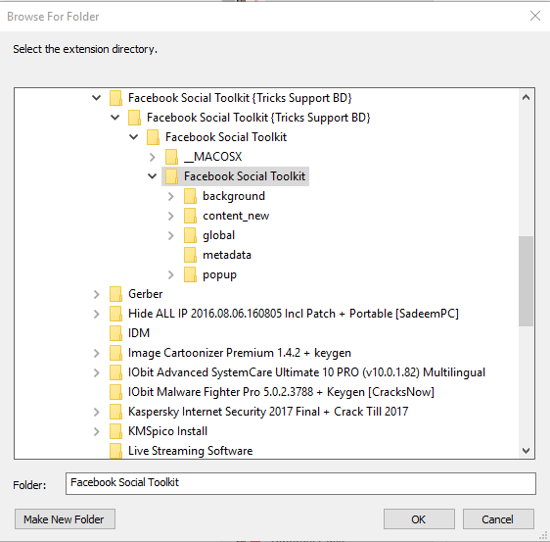Expand the Kaspersky Internet Security folder
This screenshot has height=542, width=550.
coord(97,412)
